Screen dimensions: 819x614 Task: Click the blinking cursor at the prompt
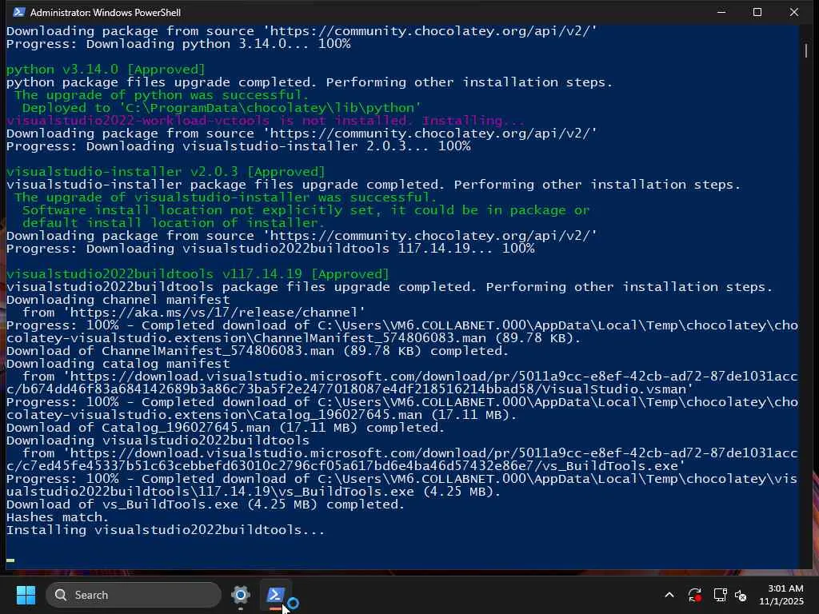pos(10,560)
